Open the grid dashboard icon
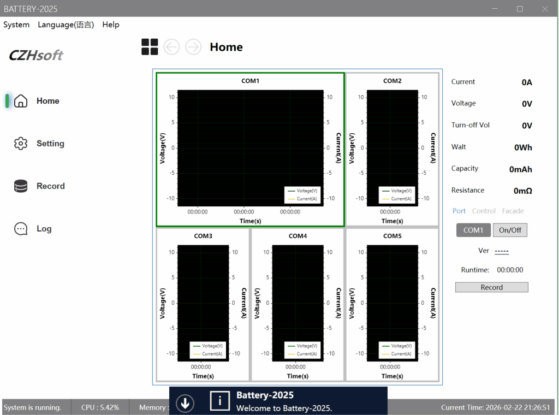Image resolution: width=559 pixels, height=415 pixels. 150,47
